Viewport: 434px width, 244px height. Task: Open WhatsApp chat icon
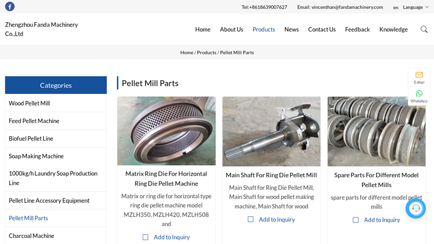point(419,93)
